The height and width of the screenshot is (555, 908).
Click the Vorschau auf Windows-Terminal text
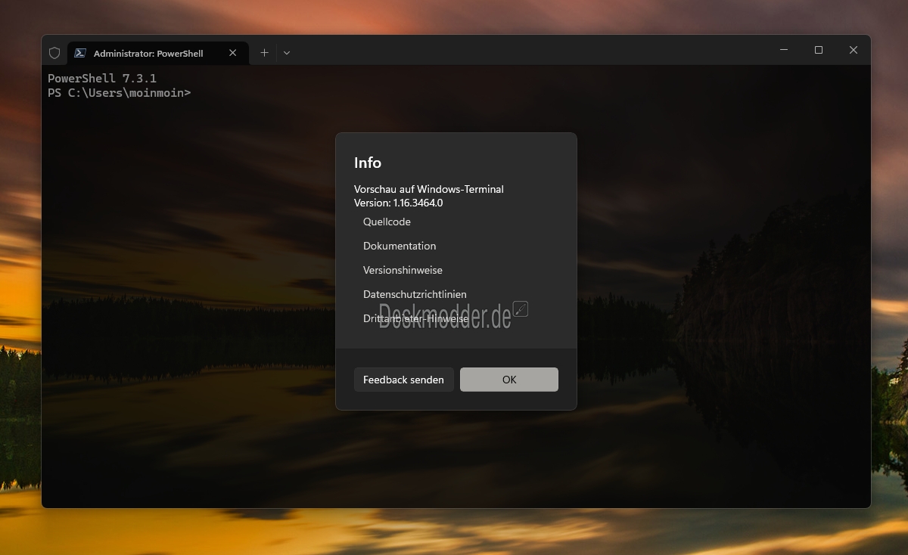pos(429,189)
